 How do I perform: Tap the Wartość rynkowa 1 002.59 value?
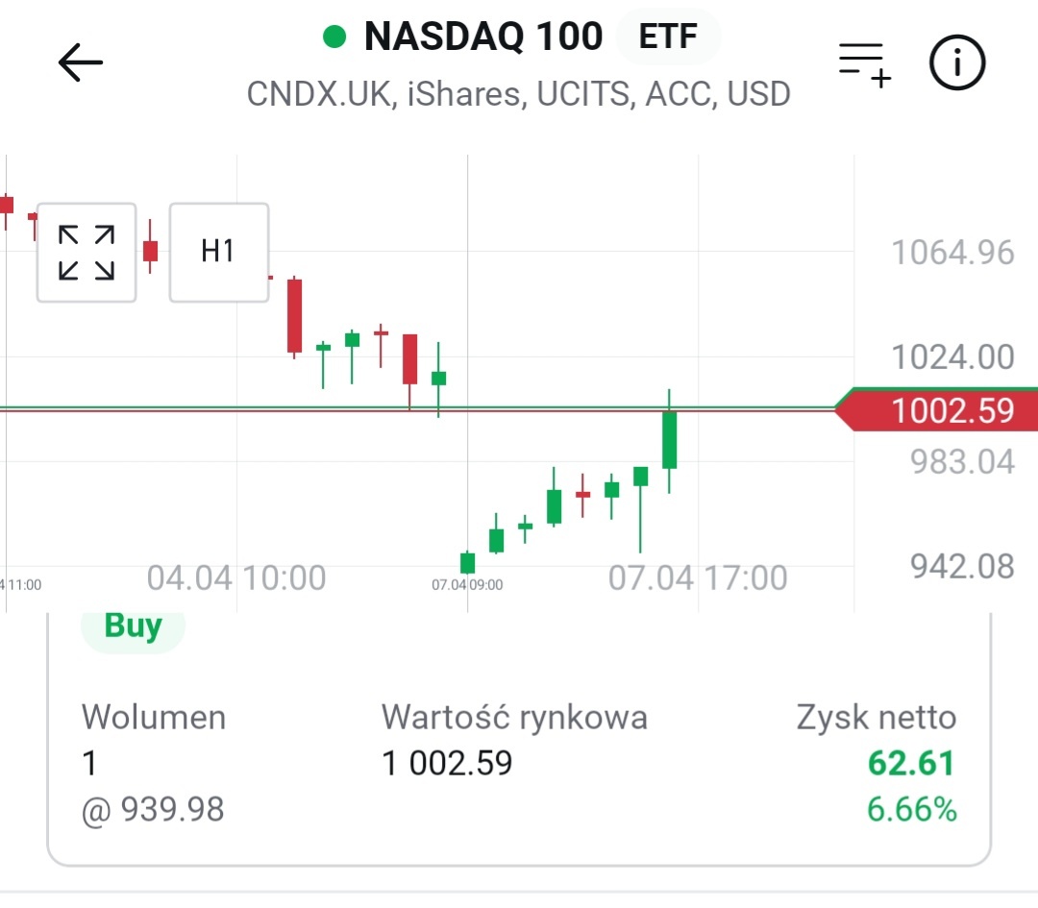(x=447, y=764)
